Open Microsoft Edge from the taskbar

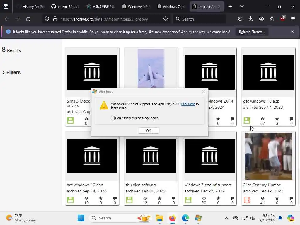click(x=185, y=218)
